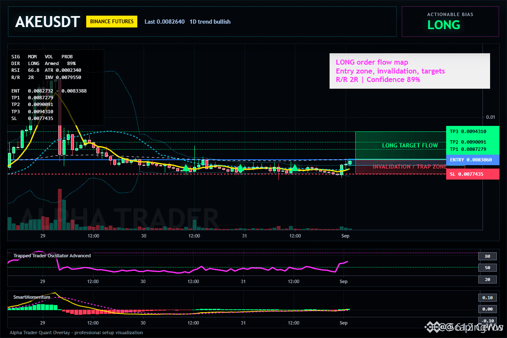
Task: Click the red SL 0.0077435 price label
Action: point(472,174)
